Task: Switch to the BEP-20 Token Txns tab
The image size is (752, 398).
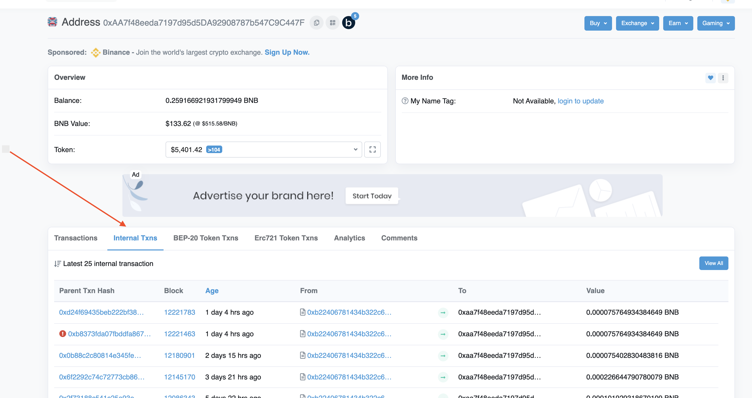Action: [205, 238]
